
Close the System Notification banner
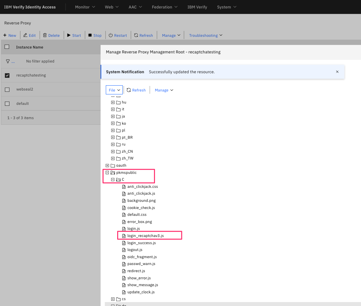[x=337, y=72]
